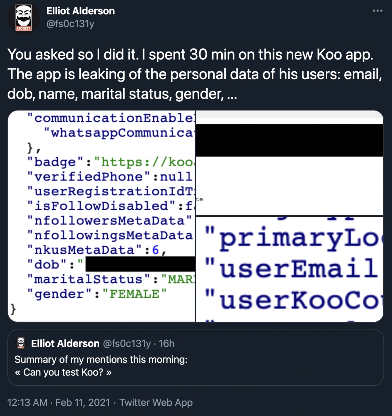Click the 16h timestamp in quoted tweet

pyautogui.click(x=167, y=343)
